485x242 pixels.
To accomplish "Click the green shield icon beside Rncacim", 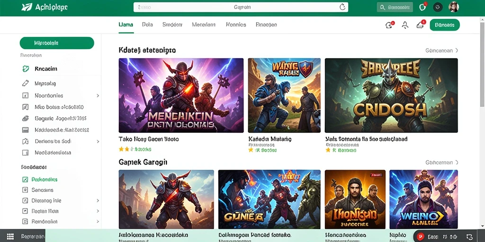I will [x=26, y=69].
